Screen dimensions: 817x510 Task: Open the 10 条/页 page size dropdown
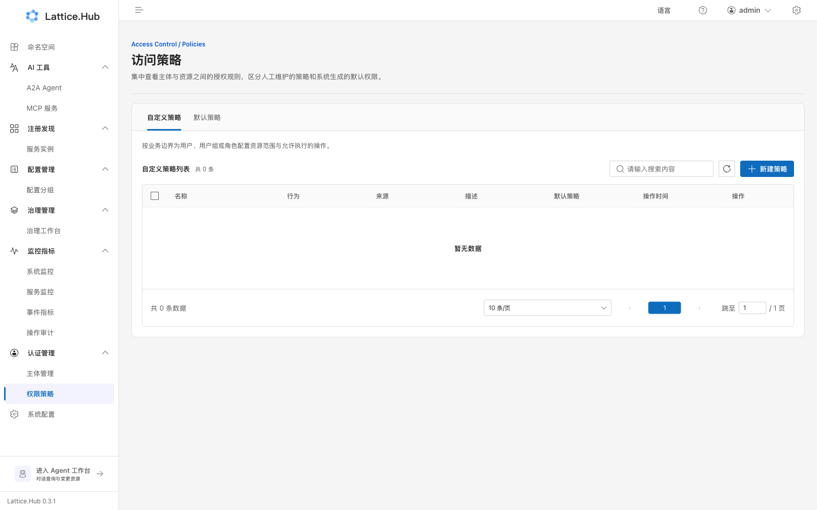pos(547,308)
